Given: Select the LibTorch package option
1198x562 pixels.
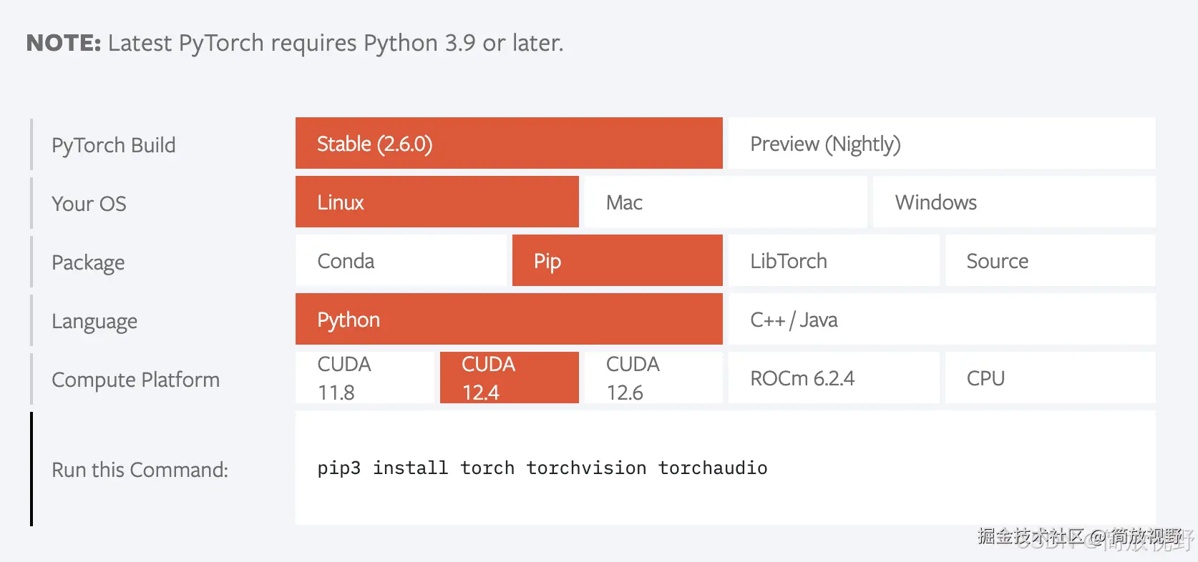Looking at the screenshot, I should coord(834,260).
